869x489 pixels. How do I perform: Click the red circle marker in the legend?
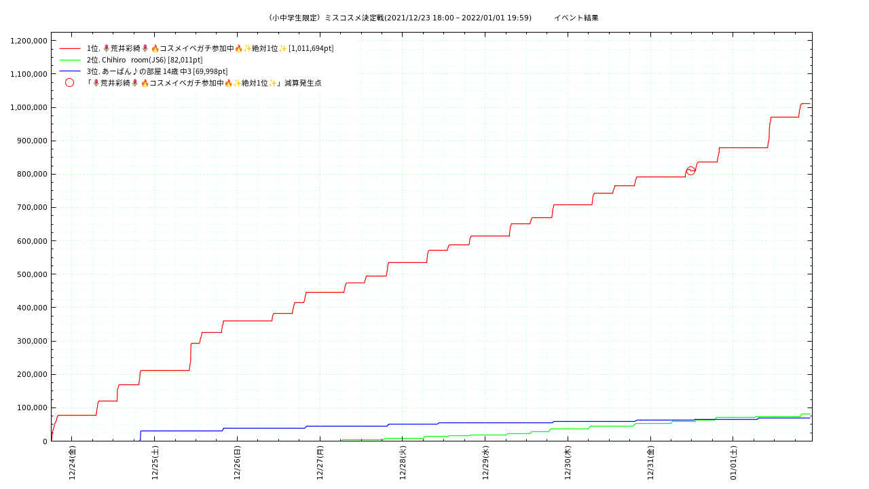69,83
